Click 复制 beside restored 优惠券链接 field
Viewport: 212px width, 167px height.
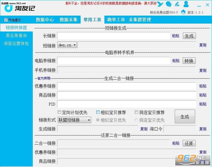click(x=203, y=152)
